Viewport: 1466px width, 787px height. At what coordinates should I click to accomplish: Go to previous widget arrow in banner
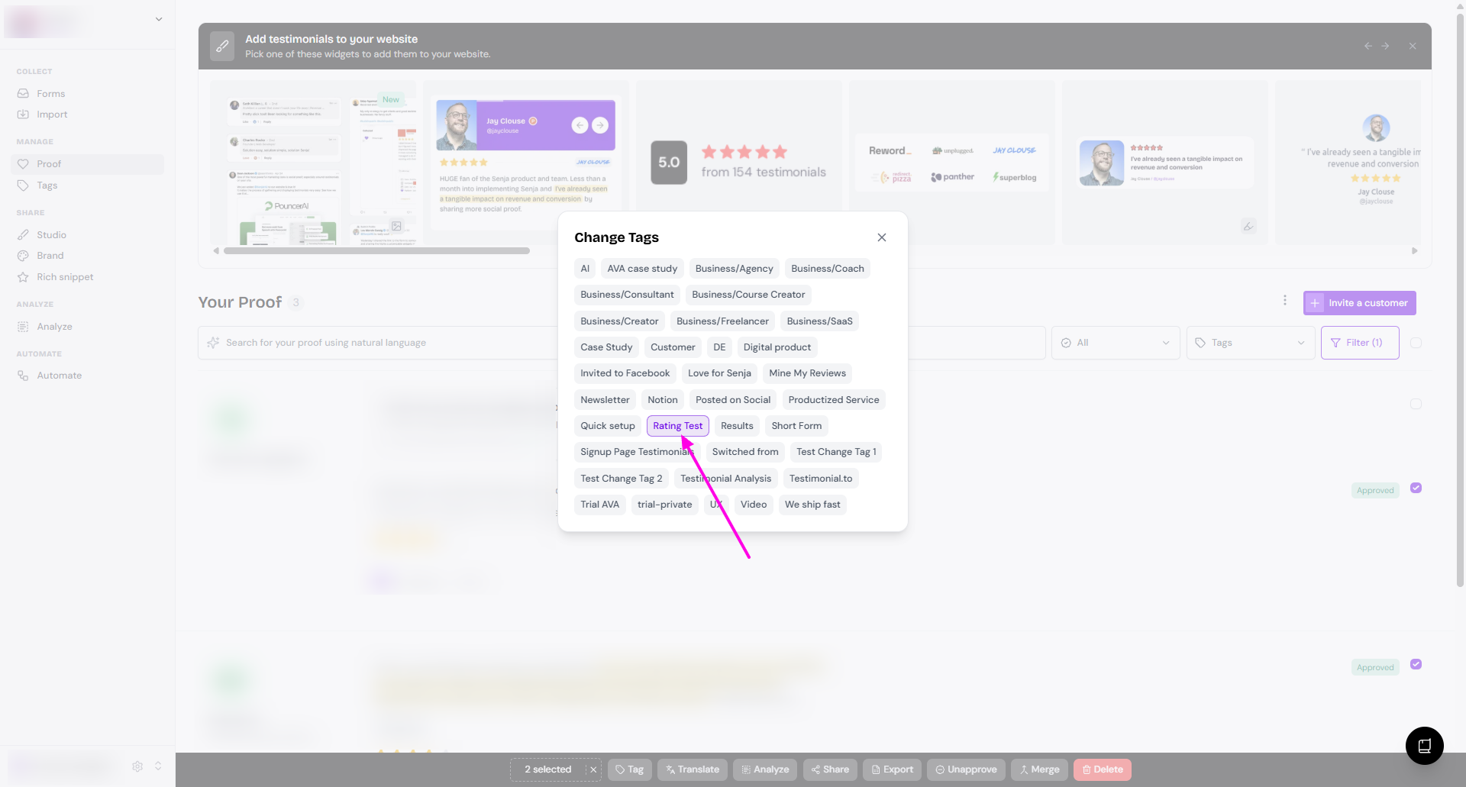coord(1368,46)
